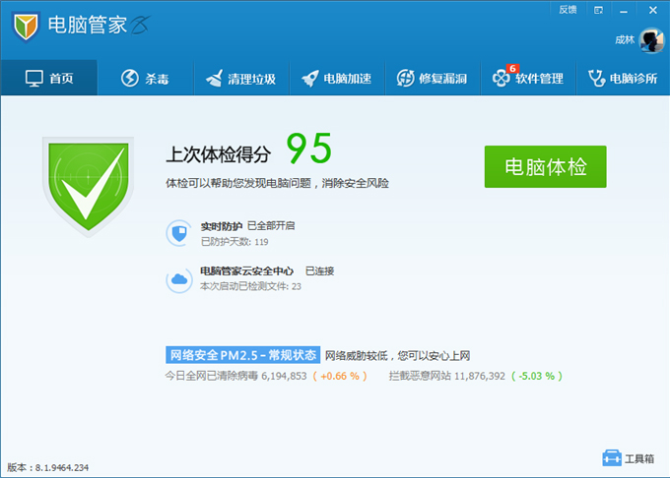Click the 实时防护 shield icon
This screenshot has height=478, width=670.
point(179,233)
